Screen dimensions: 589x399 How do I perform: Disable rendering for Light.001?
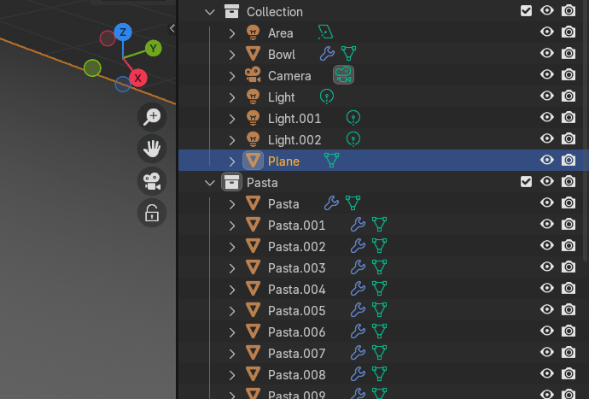pos(569,118)
